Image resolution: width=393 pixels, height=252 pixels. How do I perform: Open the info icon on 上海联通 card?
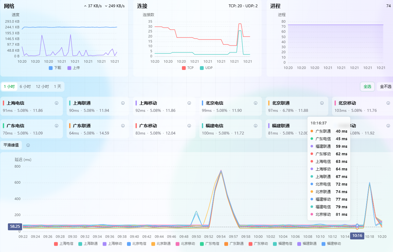(x=123, y=103)
